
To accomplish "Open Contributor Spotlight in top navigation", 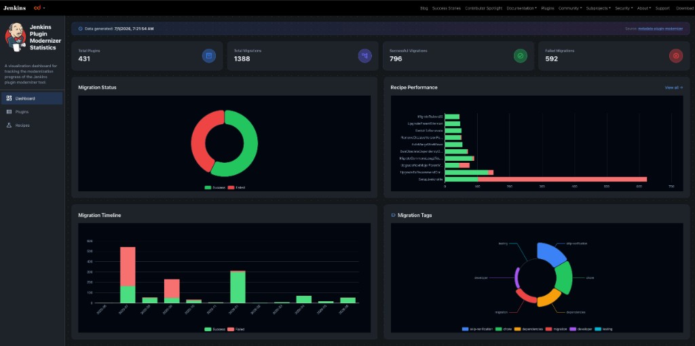I will click(483, 8).
